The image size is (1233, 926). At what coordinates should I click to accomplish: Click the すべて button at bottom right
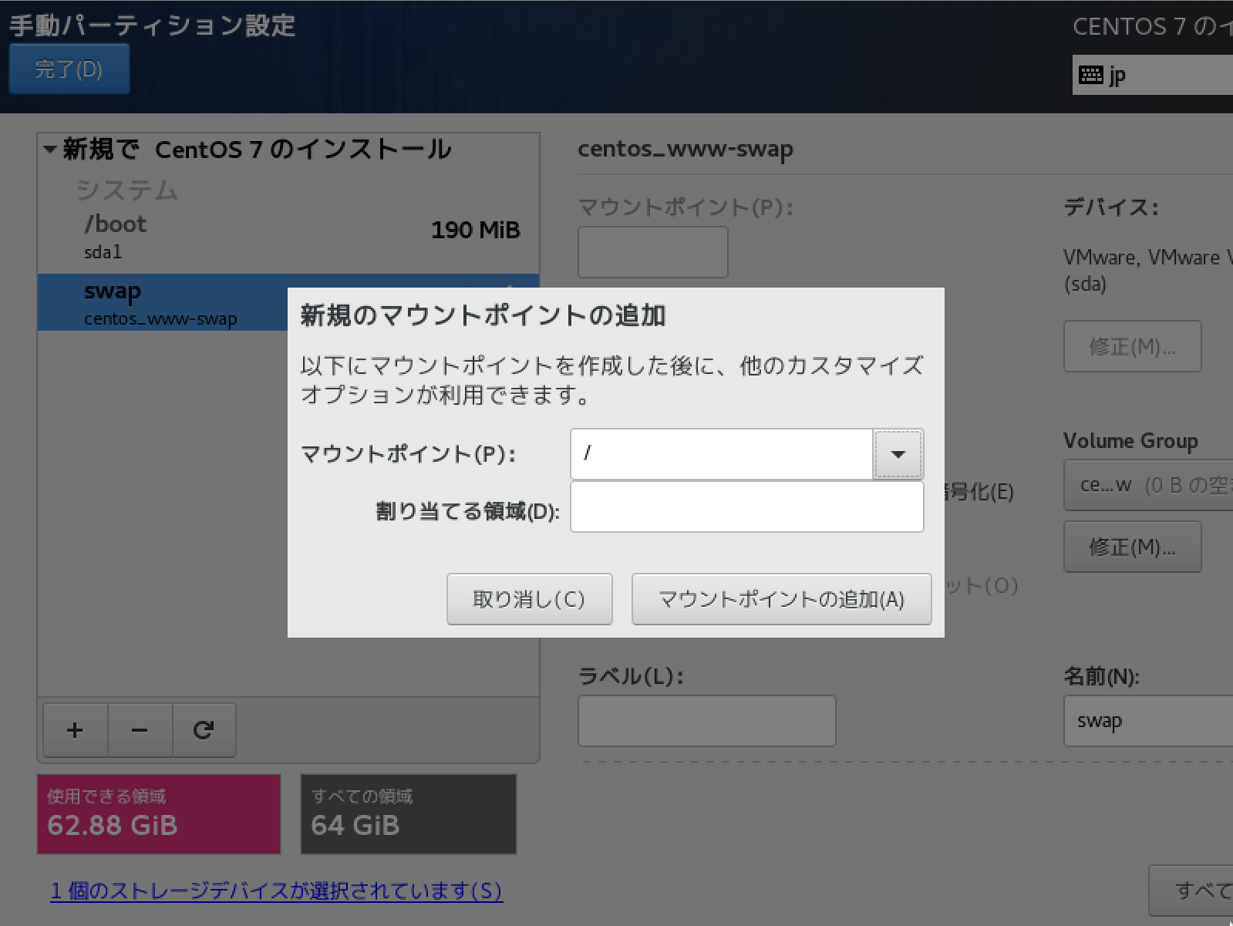click(1191, 891)
